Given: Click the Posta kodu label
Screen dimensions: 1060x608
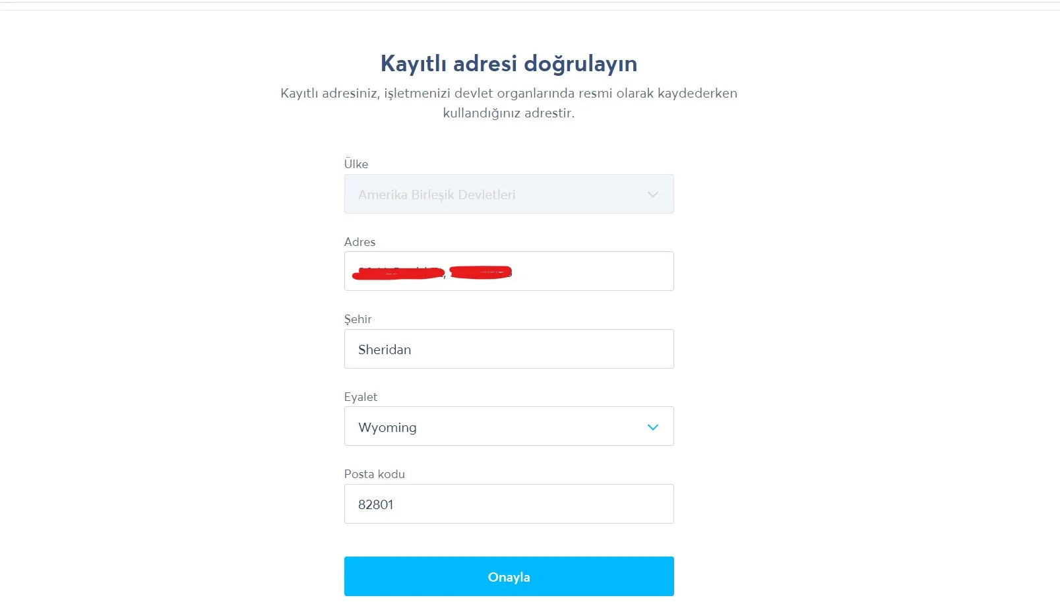Looking at the screenshot, I should 374,473.
